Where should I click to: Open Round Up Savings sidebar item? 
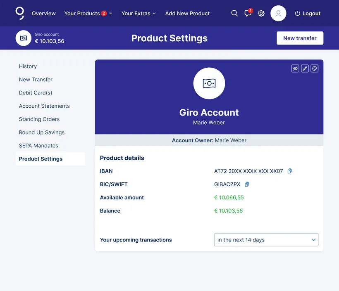pos(42,132)
